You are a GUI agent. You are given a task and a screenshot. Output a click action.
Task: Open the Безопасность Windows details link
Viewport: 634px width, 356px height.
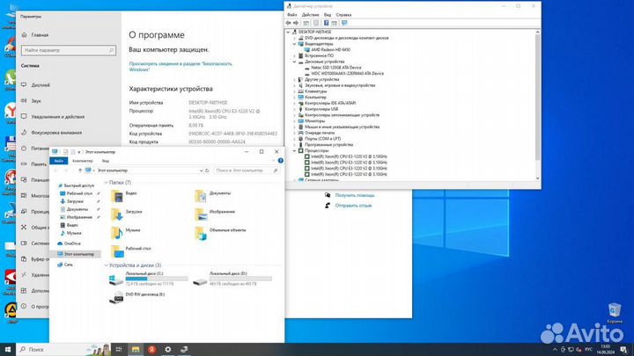pyautogui.click(x=181, y=67)
